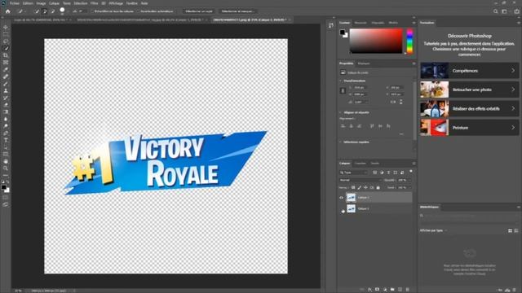Select the Hand tool

click(6, 161)
